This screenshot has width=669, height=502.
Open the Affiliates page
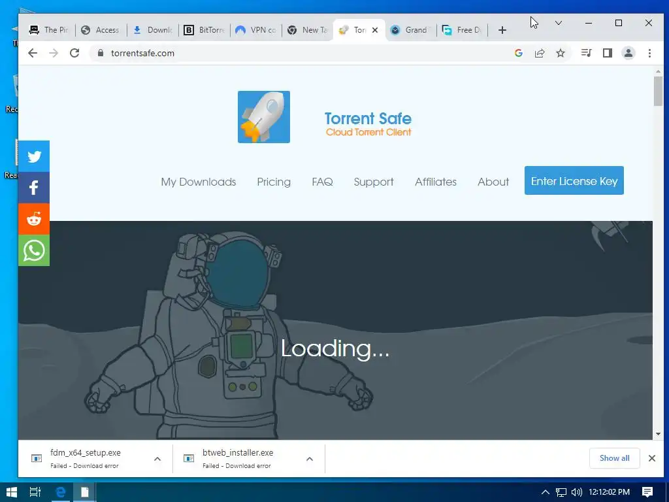click(436, 182)
